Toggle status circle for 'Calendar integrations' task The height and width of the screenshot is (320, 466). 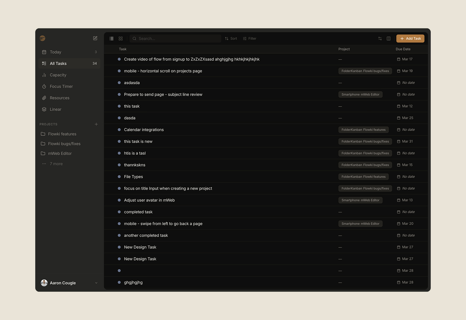point(119,130)
